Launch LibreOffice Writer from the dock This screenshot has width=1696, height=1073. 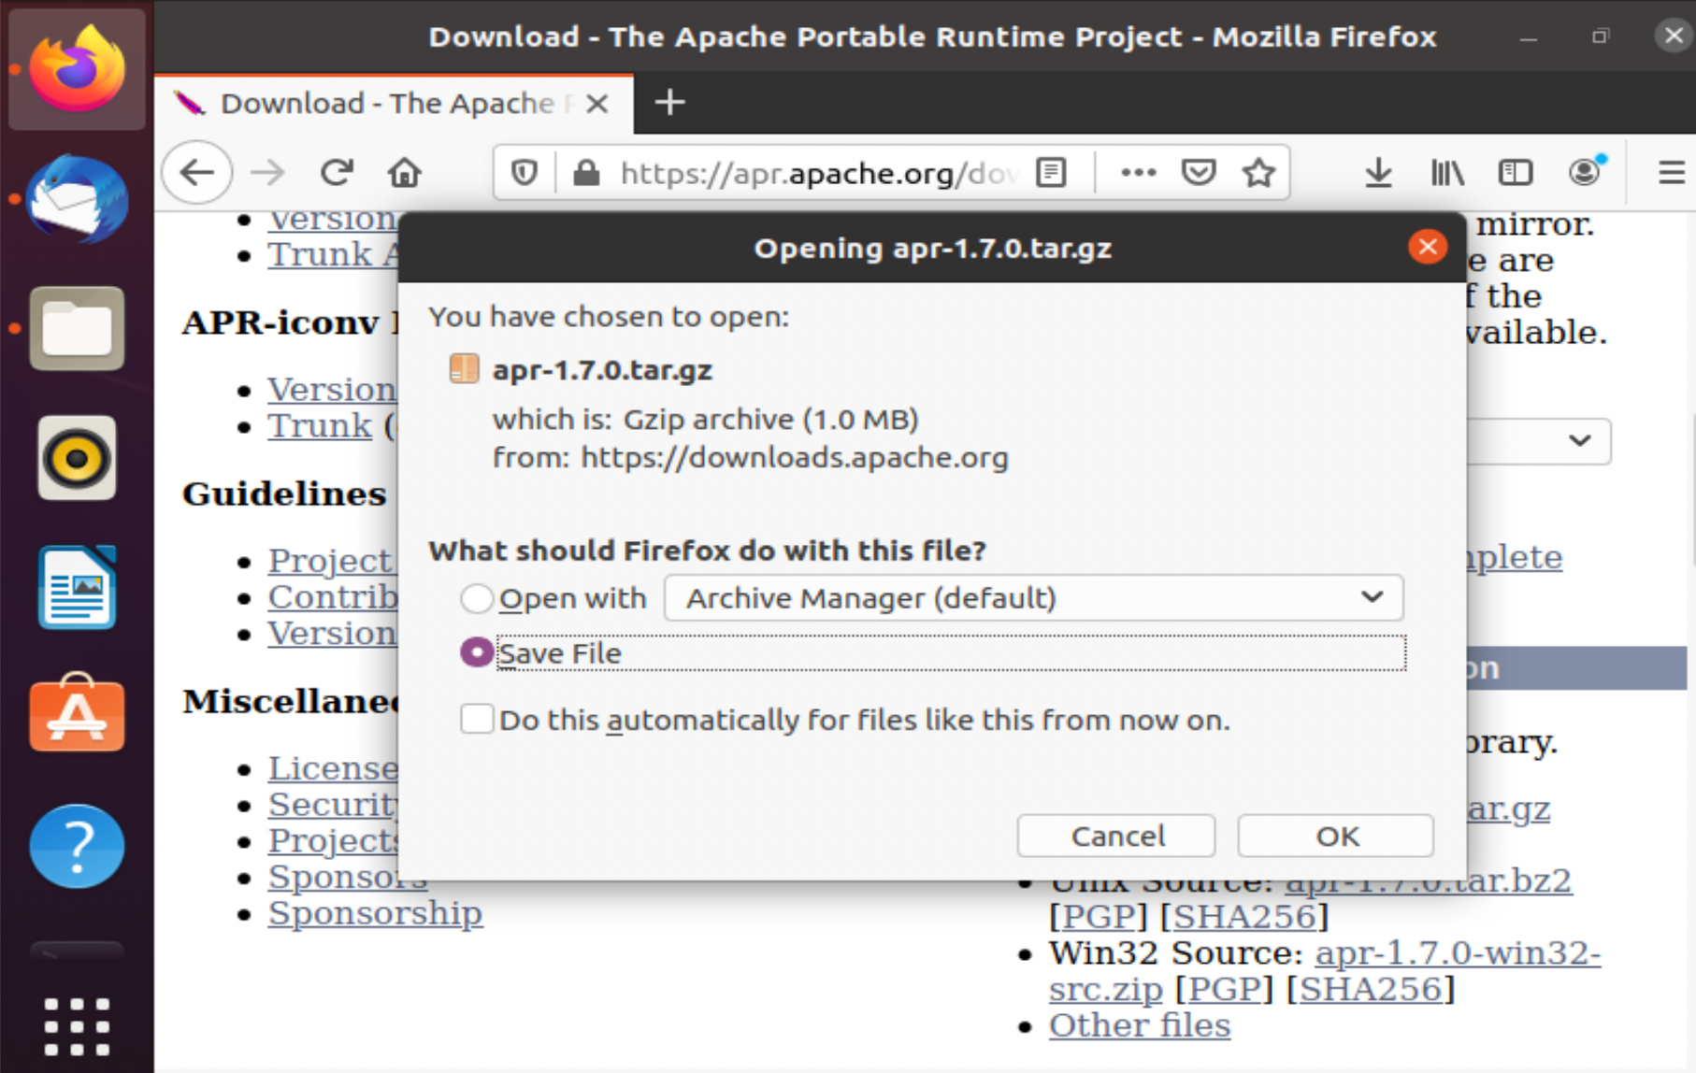(x=77, y=587)
